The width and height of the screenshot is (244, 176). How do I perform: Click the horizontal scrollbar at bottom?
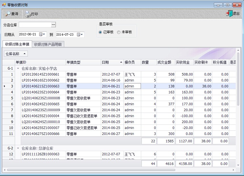pyautogui.click(x=91, y=170)
